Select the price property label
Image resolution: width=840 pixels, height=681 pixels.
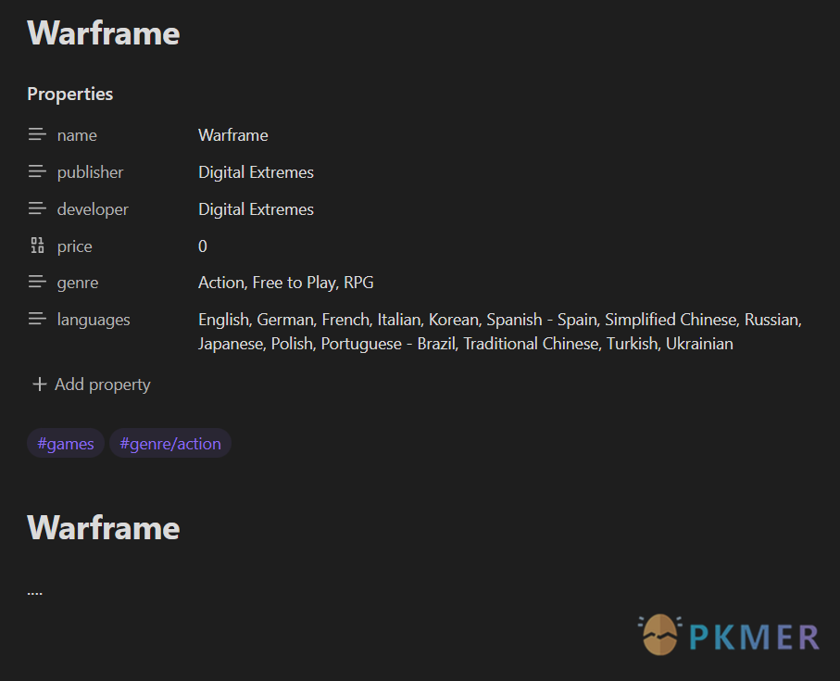tap(74, 246)
